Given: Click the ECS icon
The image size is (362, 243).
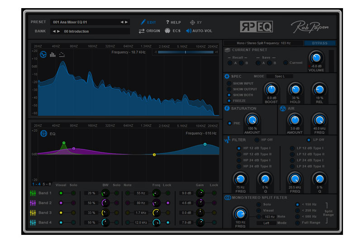Looking at the screenshot, I should 167,31.
